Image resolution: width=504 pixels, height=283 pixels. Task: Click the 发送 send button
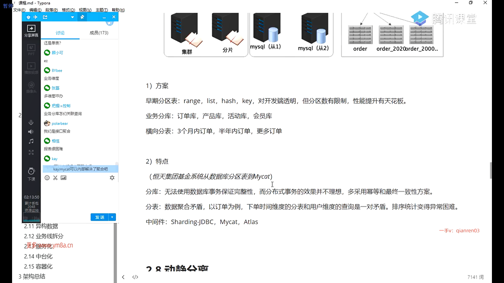click(x=100, y=217)
